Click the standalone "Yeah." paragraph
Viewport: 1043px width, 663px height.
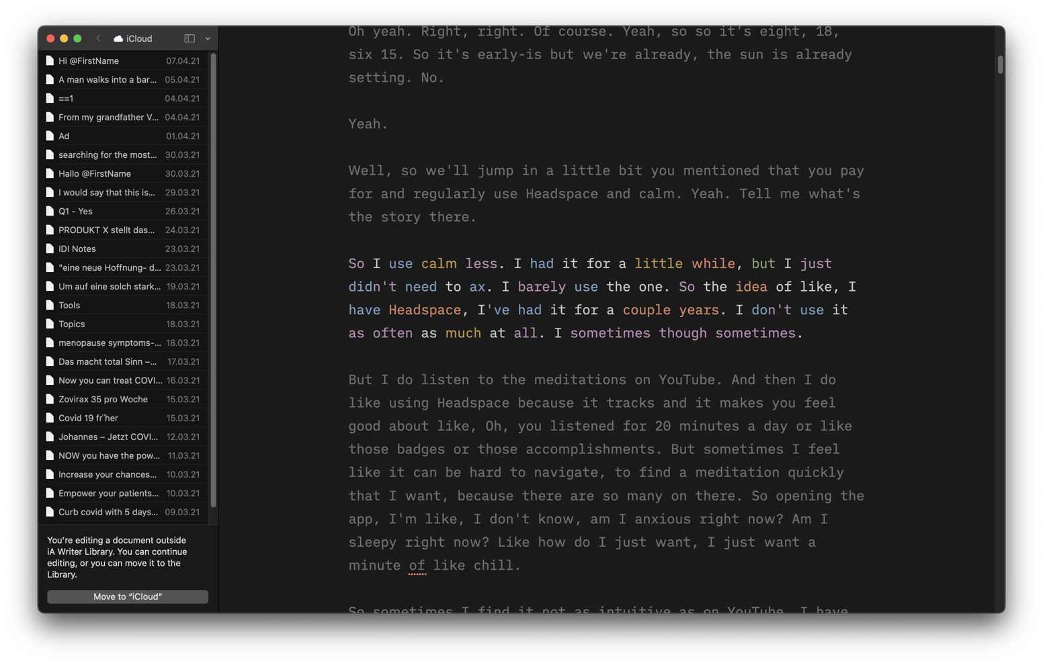pyautogui.click(x=368, y=124)
